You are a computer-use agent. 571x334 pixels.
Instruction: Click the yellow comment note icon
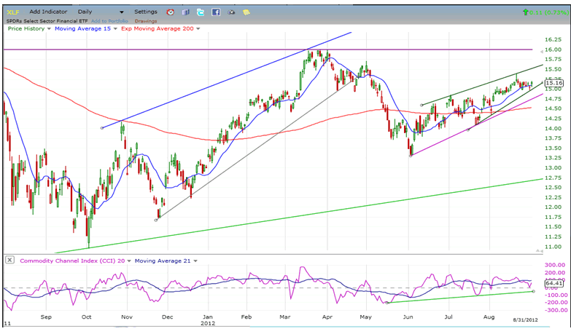tap(246, 12)
